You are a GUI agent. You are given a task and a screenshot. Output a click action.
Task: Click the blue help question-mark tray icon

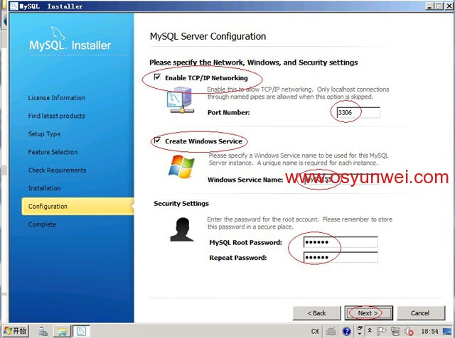[346, 331]
